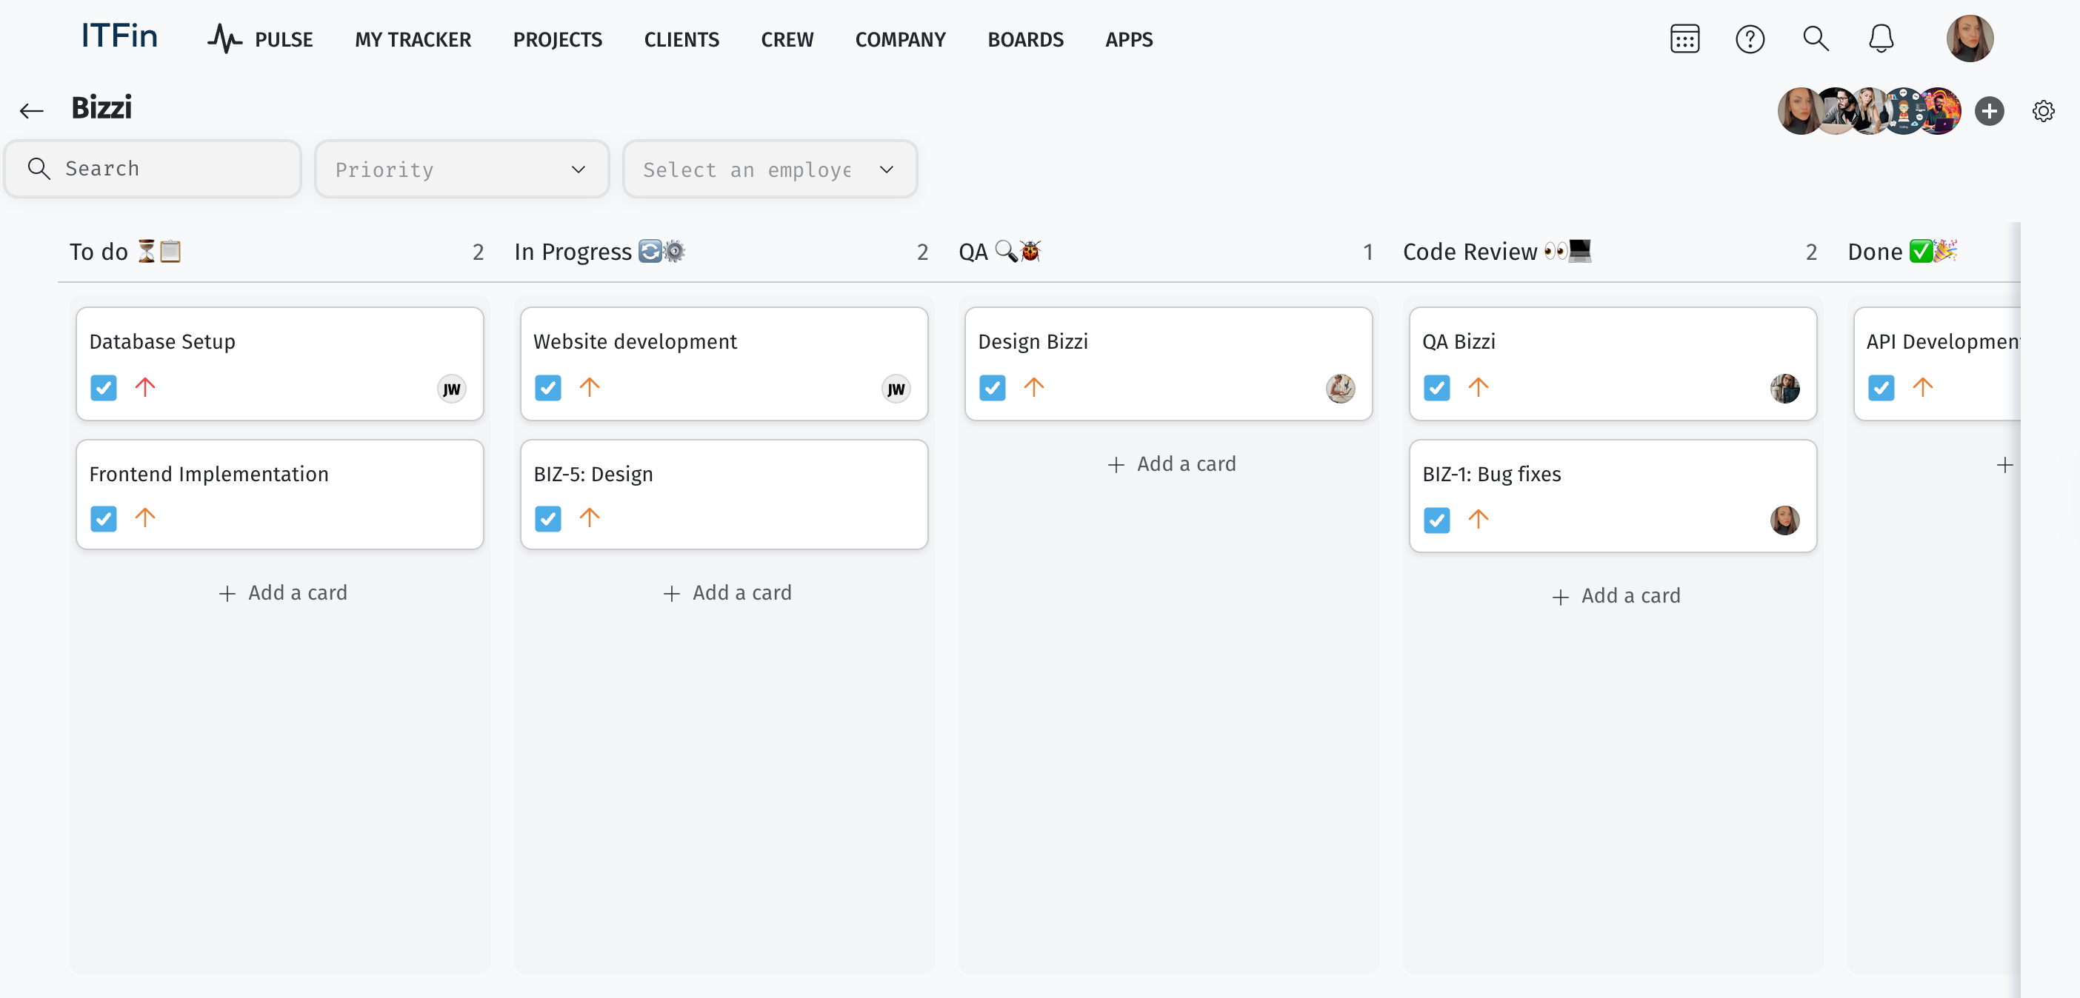Add a card in To do column
This screenshot has height=998, width=2080.
[x=283, y=593]
